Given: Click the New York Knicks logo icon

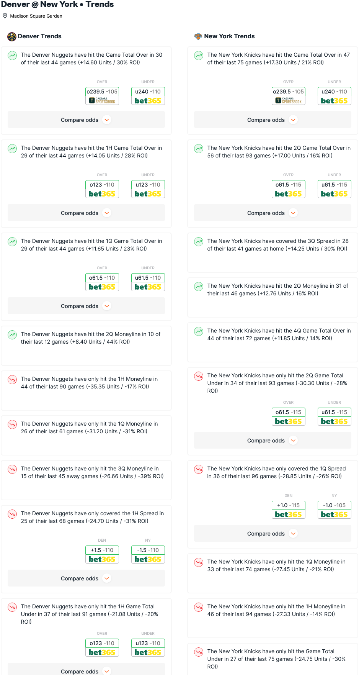Looking at the screenshot, I should pos(198,36).
